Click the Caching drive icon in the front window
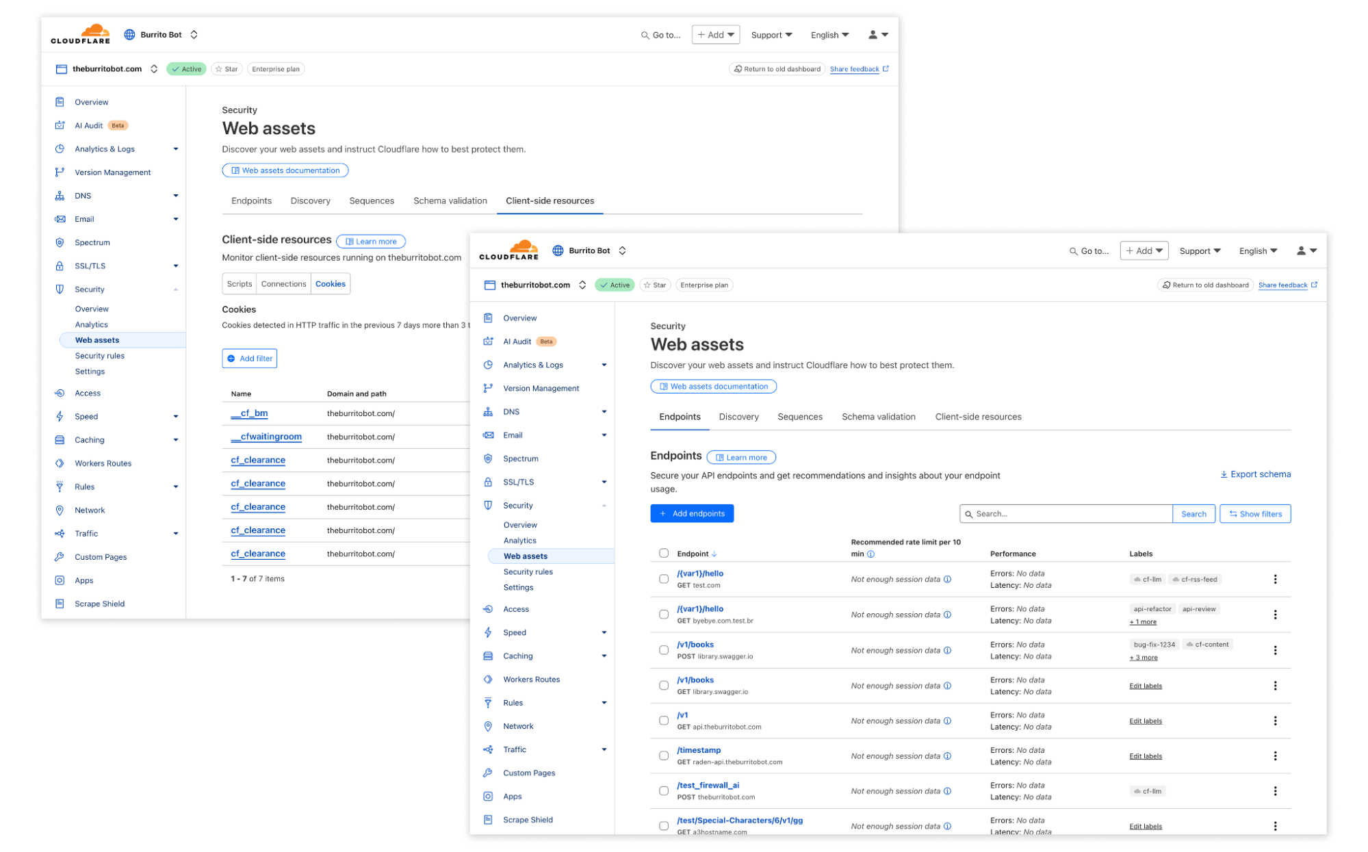This screenshot has width=1368, height=852. coord(488,656)
